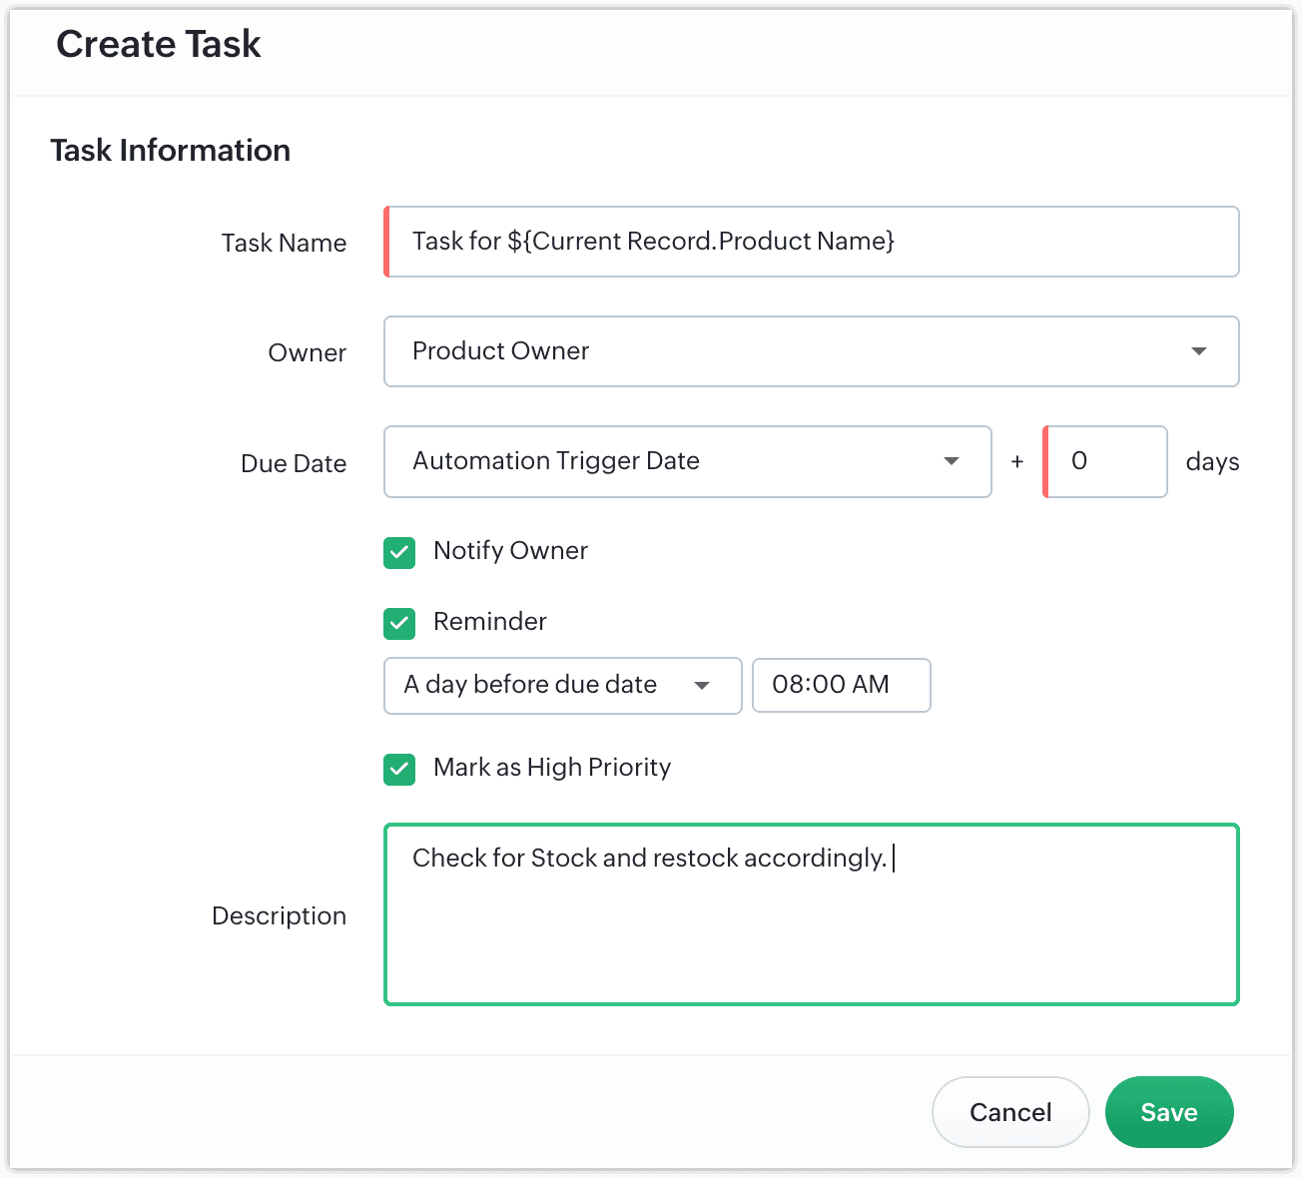The height and width of the screenshot is (1178, 1302).
Task: Click the 'Create Task' dialog title
Action: pos(159,45)
